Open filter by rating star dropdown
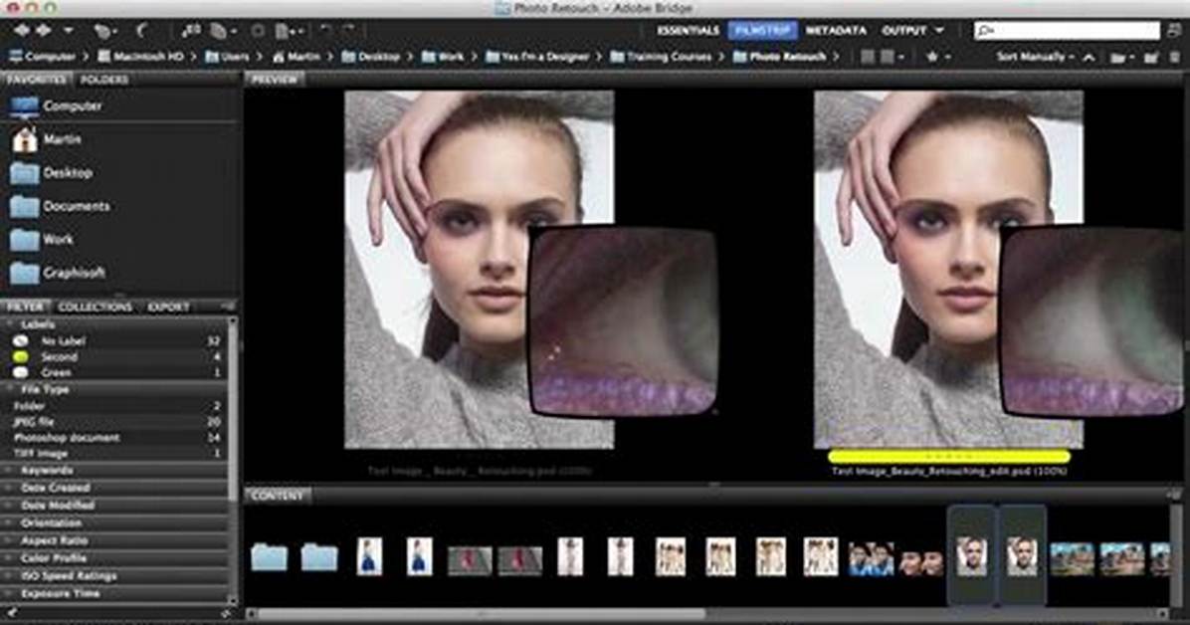Viewport: 1190px width, 625px height. [938, 57]
